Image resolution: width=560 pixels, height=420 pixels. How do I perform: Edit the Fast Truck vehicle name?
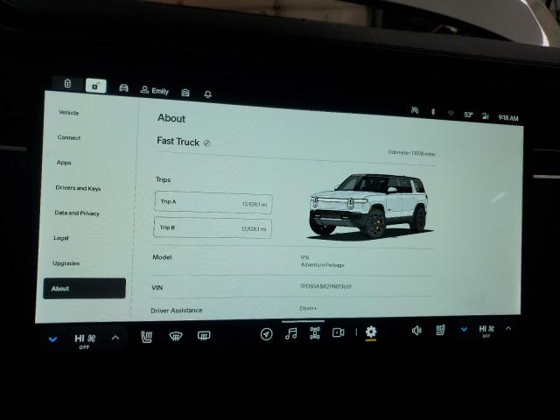pyautogui.click(x=207, y=143)
